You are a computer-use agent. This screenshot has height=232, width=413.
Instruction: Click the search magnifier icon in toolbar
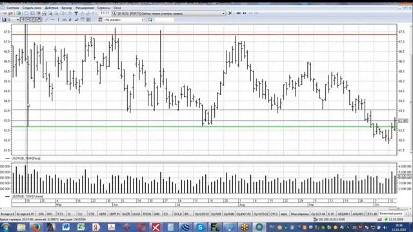click(x=150, y=20)
